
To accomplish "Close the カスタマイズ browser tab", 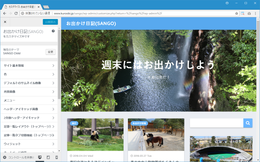I will click(39, 7).
